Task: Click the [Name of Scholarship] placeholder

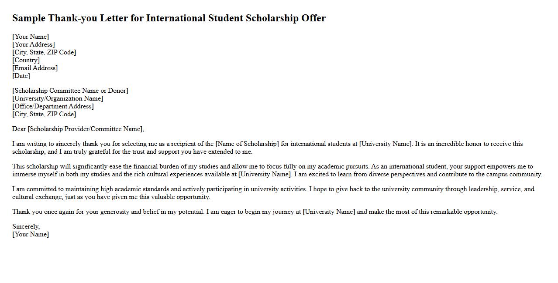Action: 247,144
